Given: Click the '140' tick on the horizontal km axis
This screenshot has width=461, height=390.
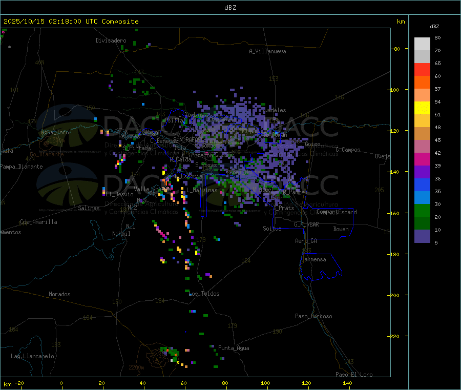Looking at the screenshot, I should 347,383.
